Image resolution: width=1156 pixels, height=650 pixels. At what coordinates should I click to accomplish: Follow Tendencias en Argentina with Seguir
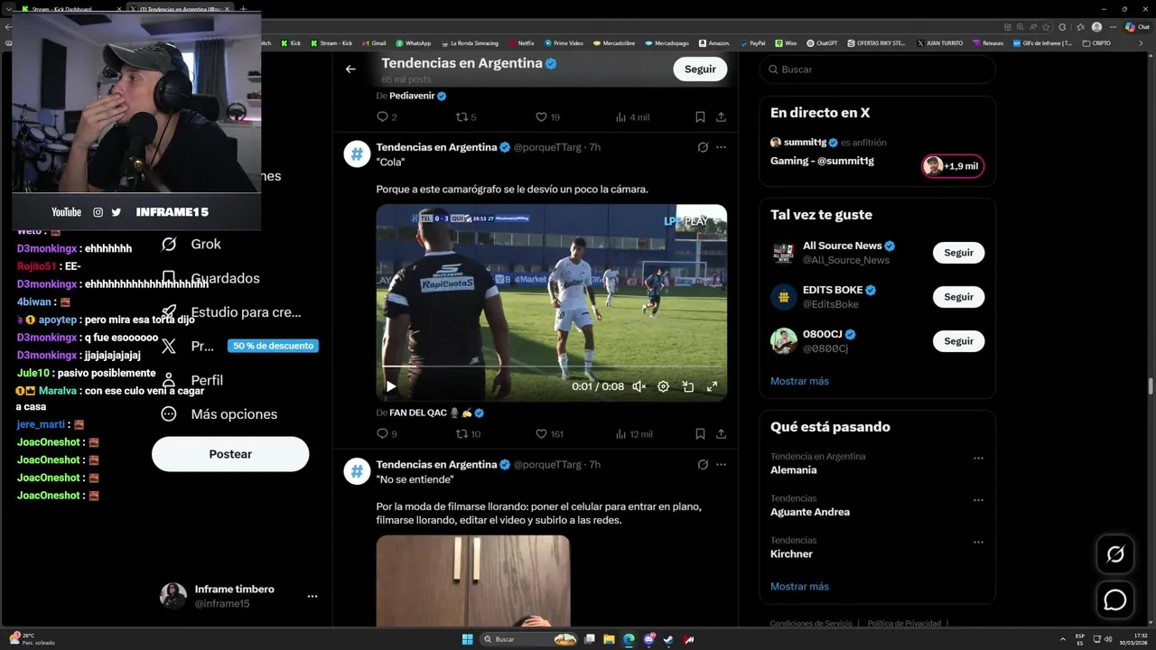coord(700,69)
